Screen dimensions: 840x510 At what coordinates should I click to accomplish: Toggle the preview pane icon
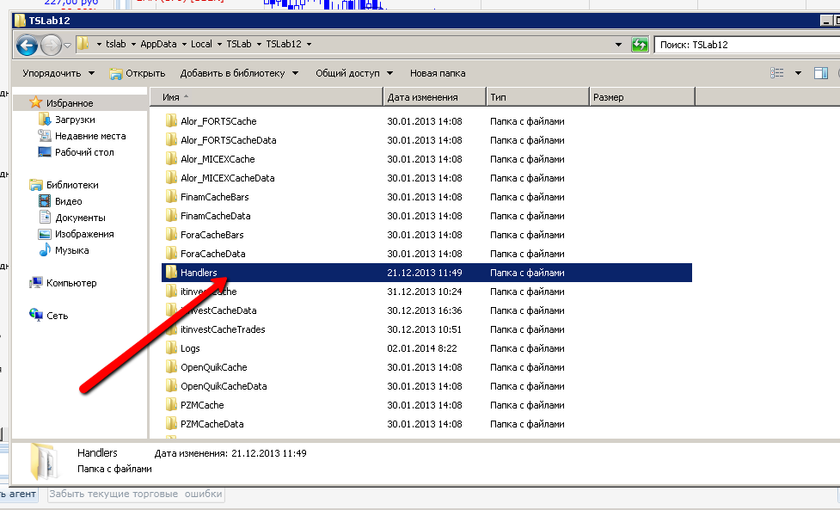pos(821,73)
